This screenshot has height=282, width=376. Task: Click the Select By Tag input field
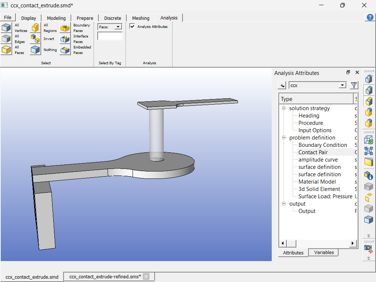110,36
